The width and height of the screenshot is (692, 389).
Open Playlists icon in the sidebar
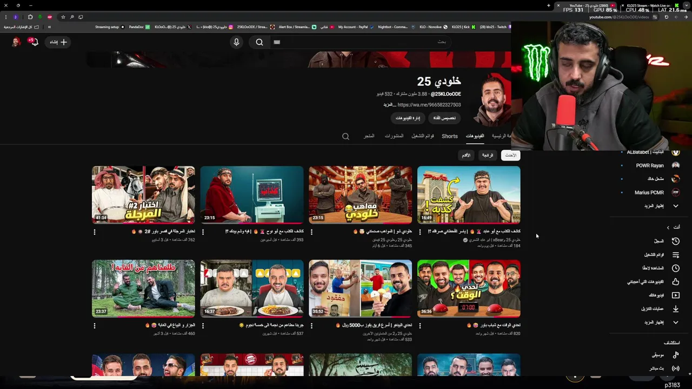(675, 255)
